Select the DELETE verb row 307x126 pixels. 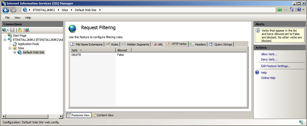(x=76, y=55)
